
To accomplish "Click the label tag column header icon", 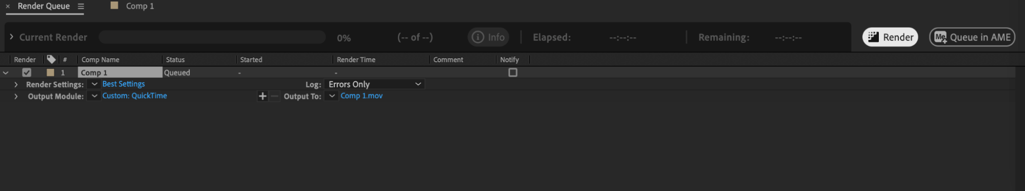I will (x=51, y=59).
